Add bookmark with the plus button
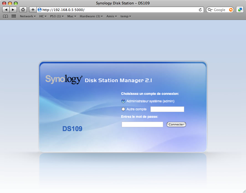This screenshot has height=193, width=246. (33, 10)
